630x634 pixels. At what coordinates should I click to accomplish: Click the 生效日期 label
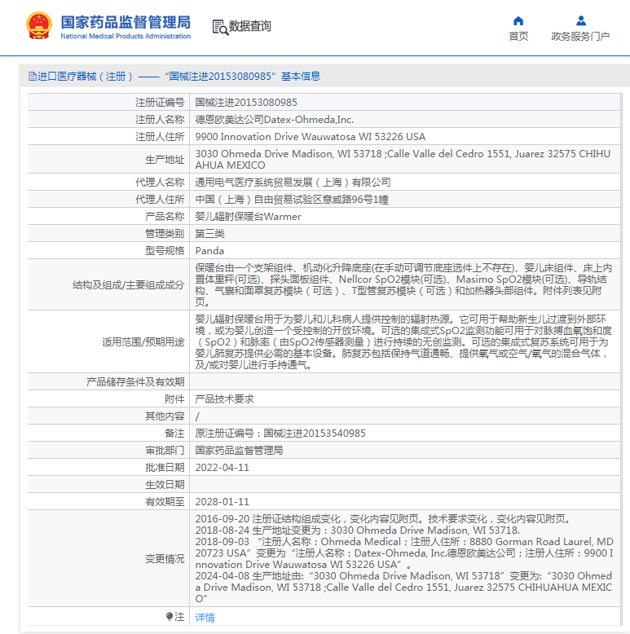(165, 484)
